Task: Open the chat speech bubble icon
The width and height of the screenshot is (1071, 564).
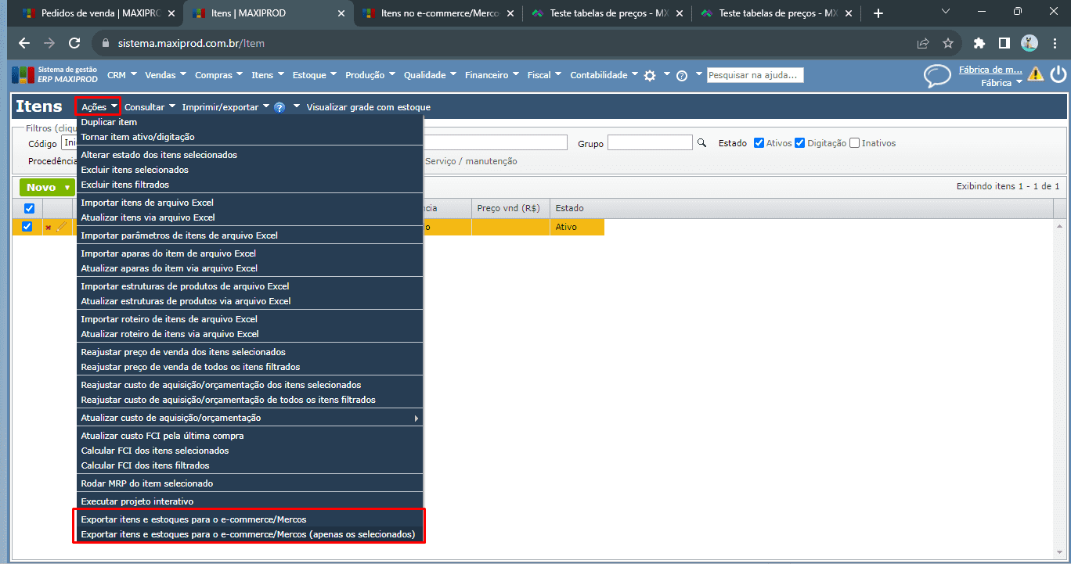Action: coord(937,76)
